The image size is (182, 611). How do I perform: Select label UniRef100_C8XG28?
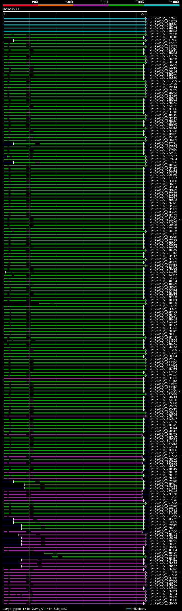(163, 481)
